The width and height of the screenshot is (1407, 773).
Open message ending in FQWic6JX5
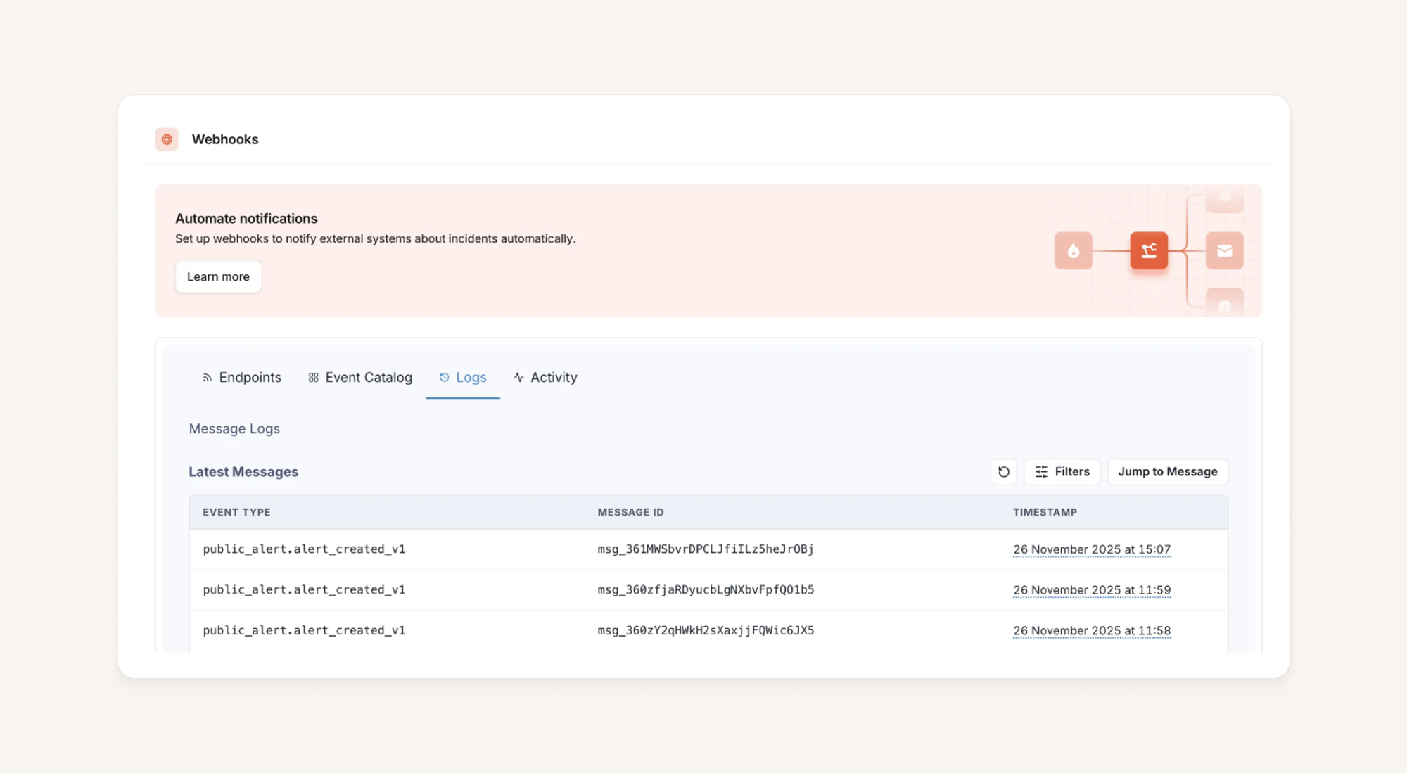click(x=705, y=631)
